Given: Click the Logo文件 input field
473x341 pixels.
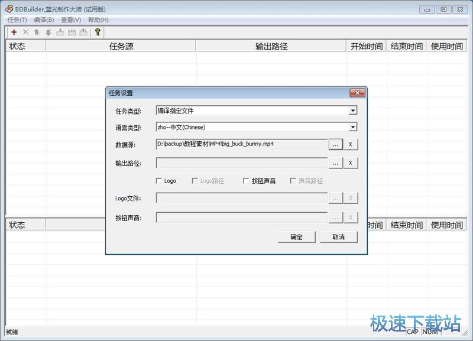Looking at the screenshot, I should tap(242, 198).
